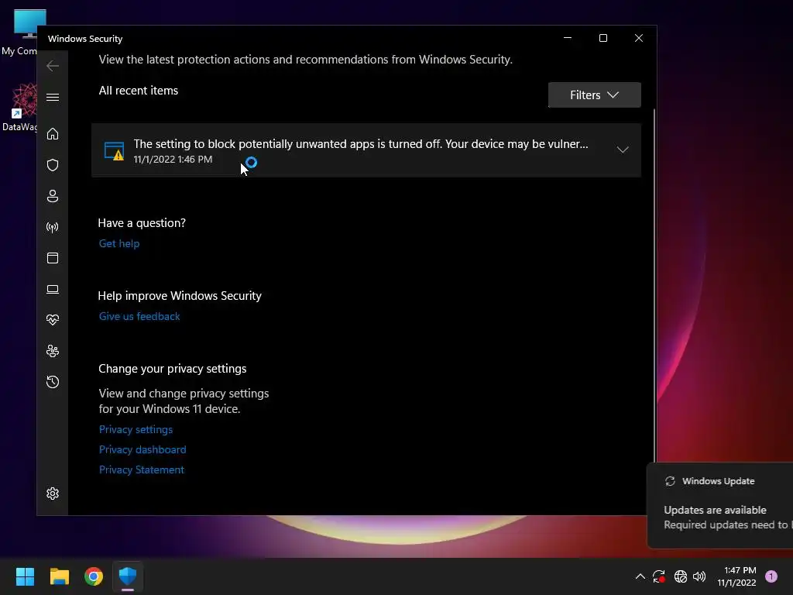Open Device performance & health heart icon
793x595 pixels.
[53, 320]
